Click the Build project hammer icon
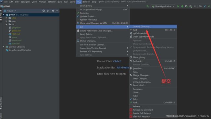Viewport: 211px width, 119px height. [x=147, y=6]
